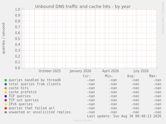Screen dimensions: 166x124
Task: Click the 'queries that failed acl' legend label
Action: click(32, 108)
